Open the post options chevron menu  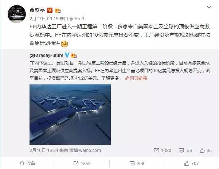[x=209, y=7]
